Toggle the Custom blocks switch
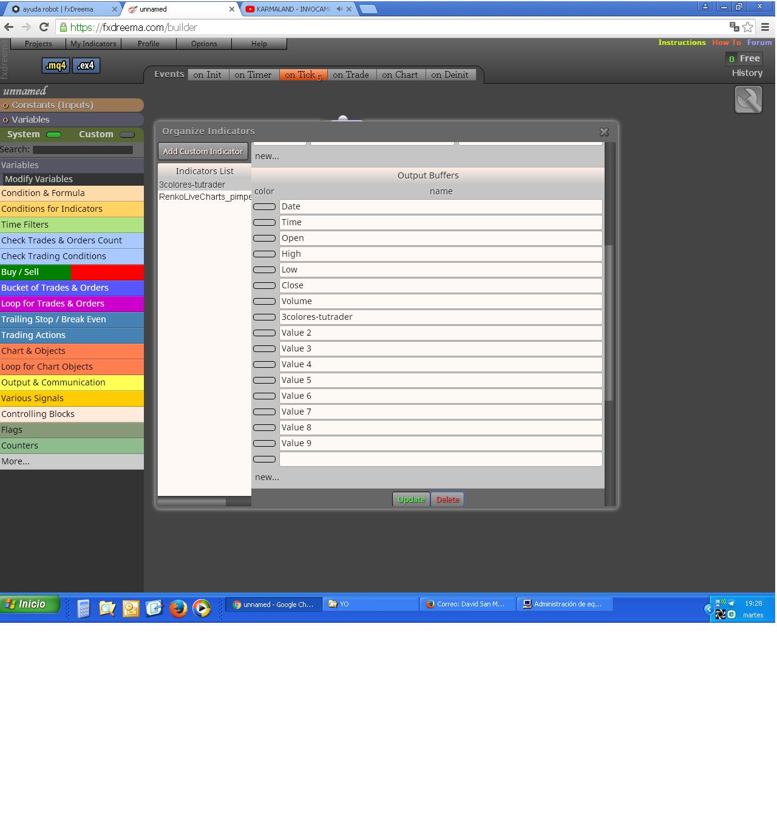The width and height of the screenshot is (777, 834). click(x=127, y=135)
